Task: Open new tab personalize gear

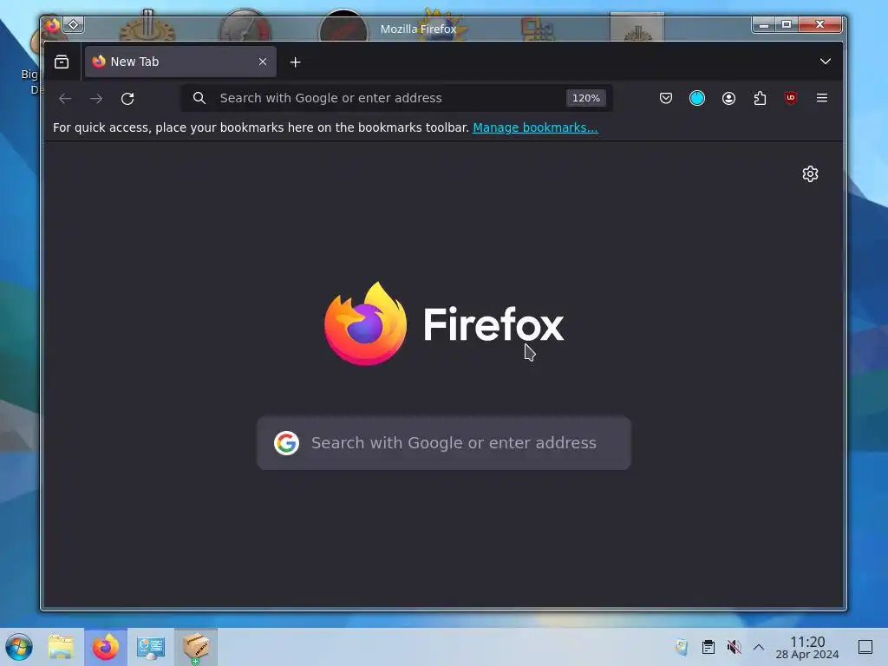Action: (x=811, y=173)
